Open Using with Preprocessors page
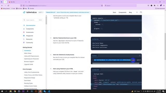 (x=32, y=56)
